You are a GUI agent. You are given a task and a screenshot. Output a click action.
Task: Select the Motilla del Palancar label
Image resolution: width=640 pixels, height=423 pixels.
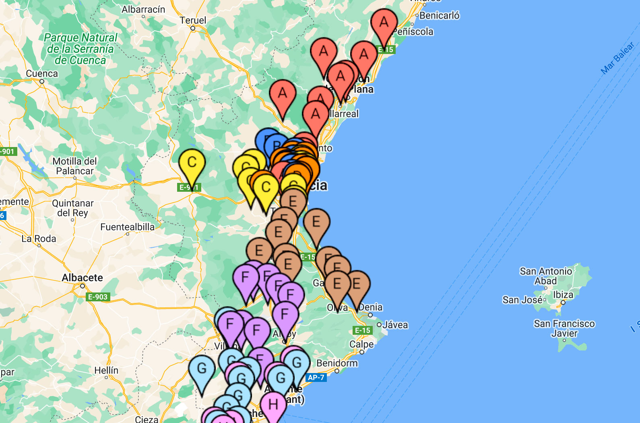point(75,166)
